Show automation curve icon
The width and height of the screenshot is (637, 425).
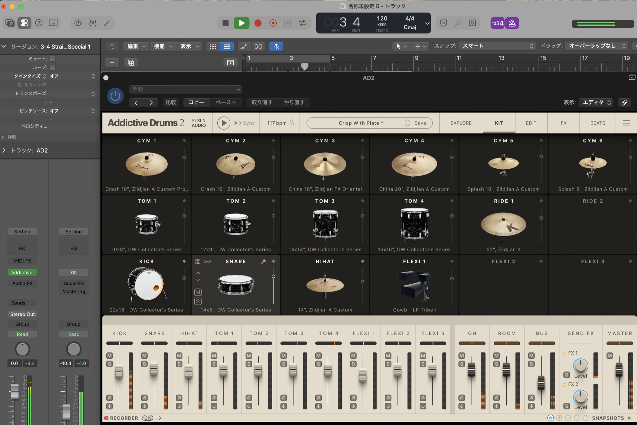click(x=244, y=46)
